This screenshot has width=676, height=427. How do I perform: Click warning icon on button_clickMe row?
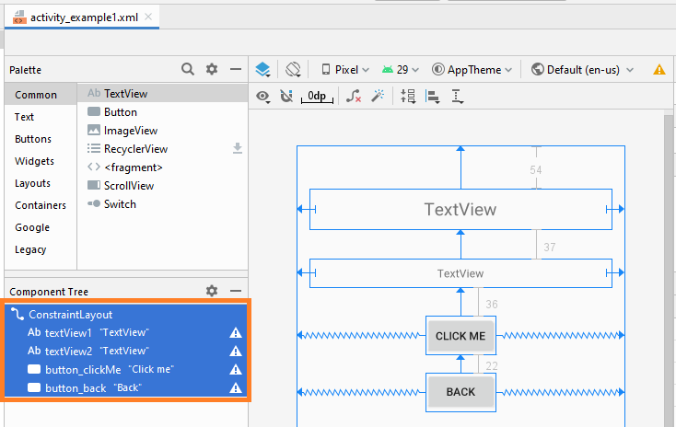236,370
